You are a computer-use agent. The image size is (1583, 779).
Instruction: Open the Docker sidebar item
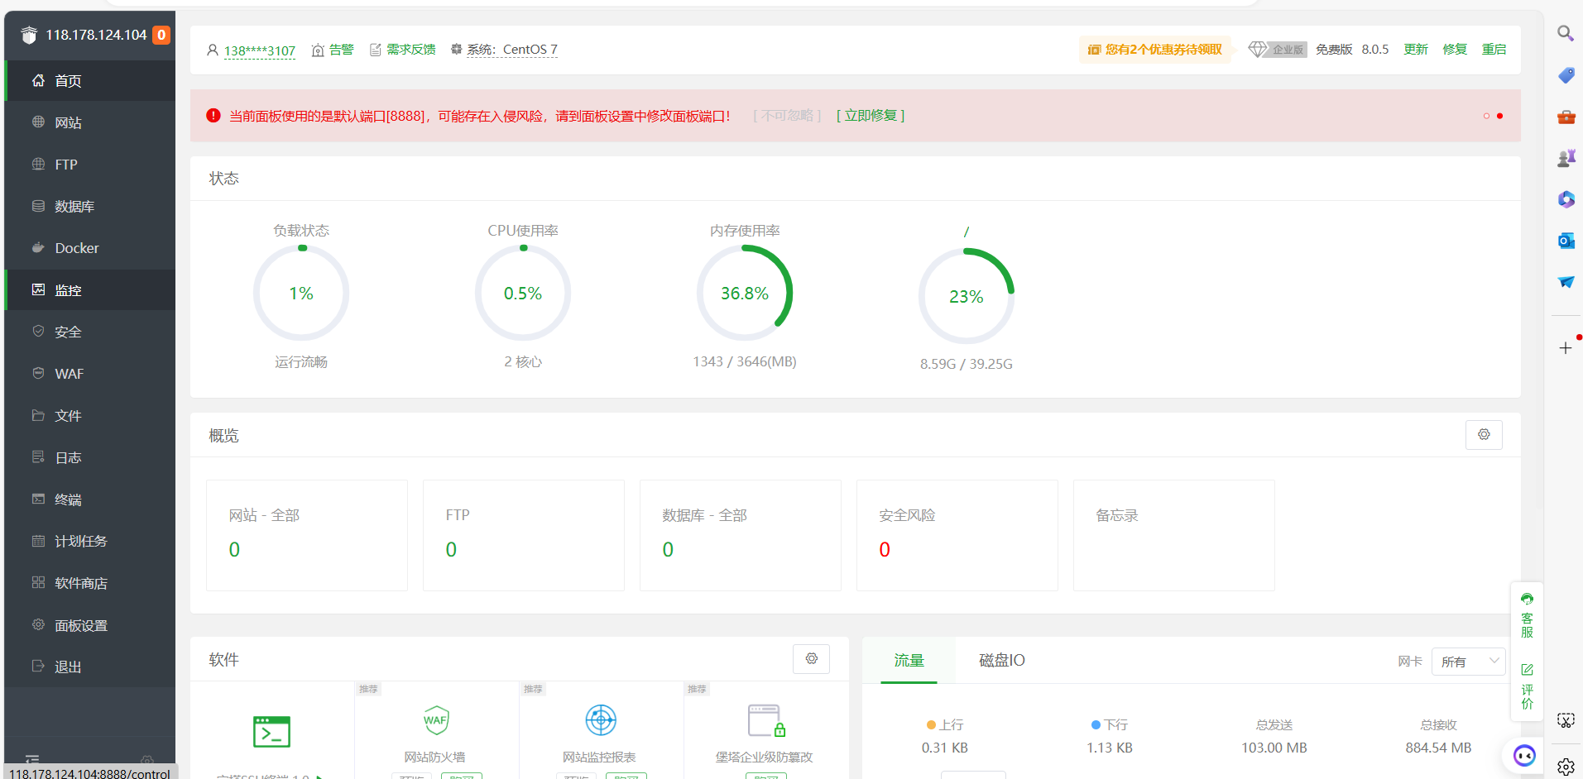point(76,248)
